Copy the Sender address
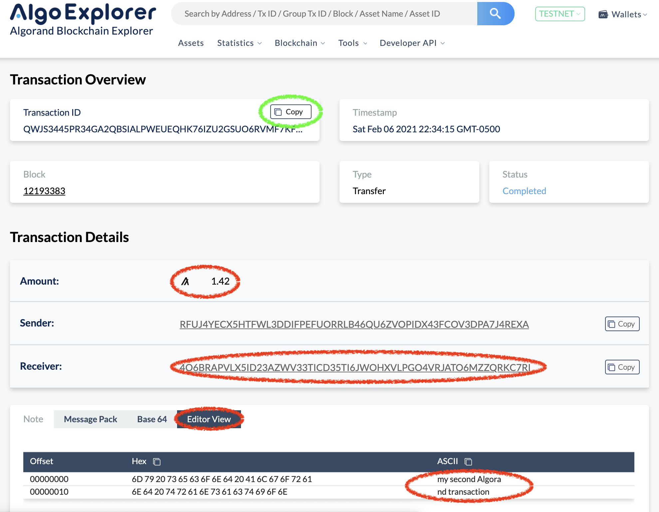 point(622,324)
